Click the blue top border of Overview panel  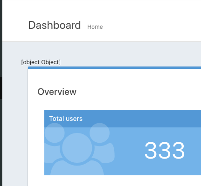point(114,67)
